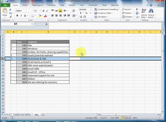The width and height of the screenshot is (166, 122).
Task: Decrease indent of cell
Action: [x=65, y=16]
